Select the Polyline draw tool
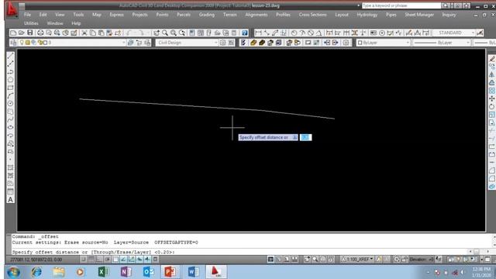496x279 pixels. point(10,72)
